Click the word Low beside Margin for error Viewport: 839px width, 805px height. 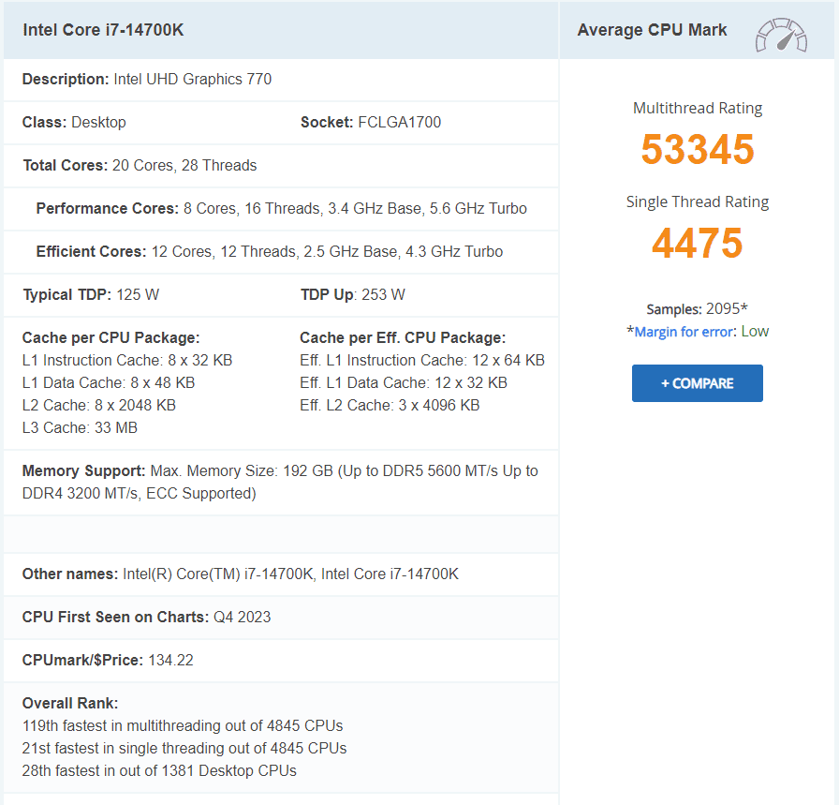click(755, 332)
